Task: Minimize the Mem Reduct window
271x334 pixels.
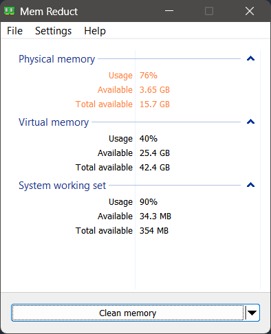Action: (169, 11)
